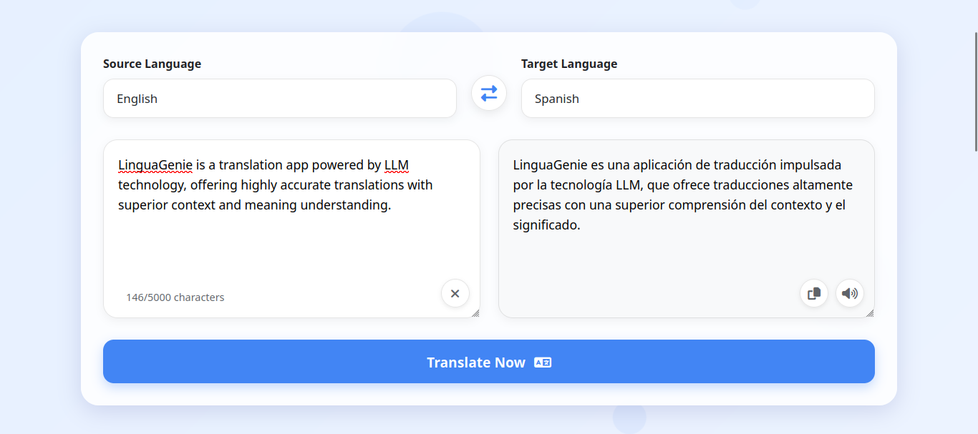978x434 pixels.
Task: Click the source textarea resize handle
Action: [x=475, y=313]
